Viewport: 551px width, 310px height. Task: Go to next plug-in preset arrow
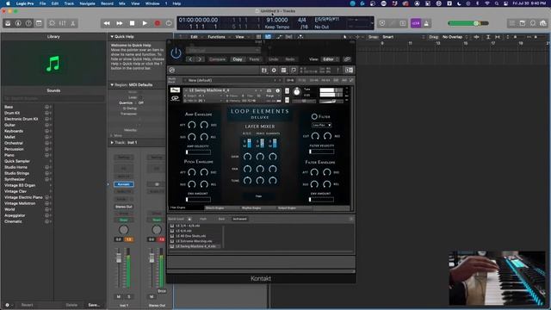pos(200,59)
